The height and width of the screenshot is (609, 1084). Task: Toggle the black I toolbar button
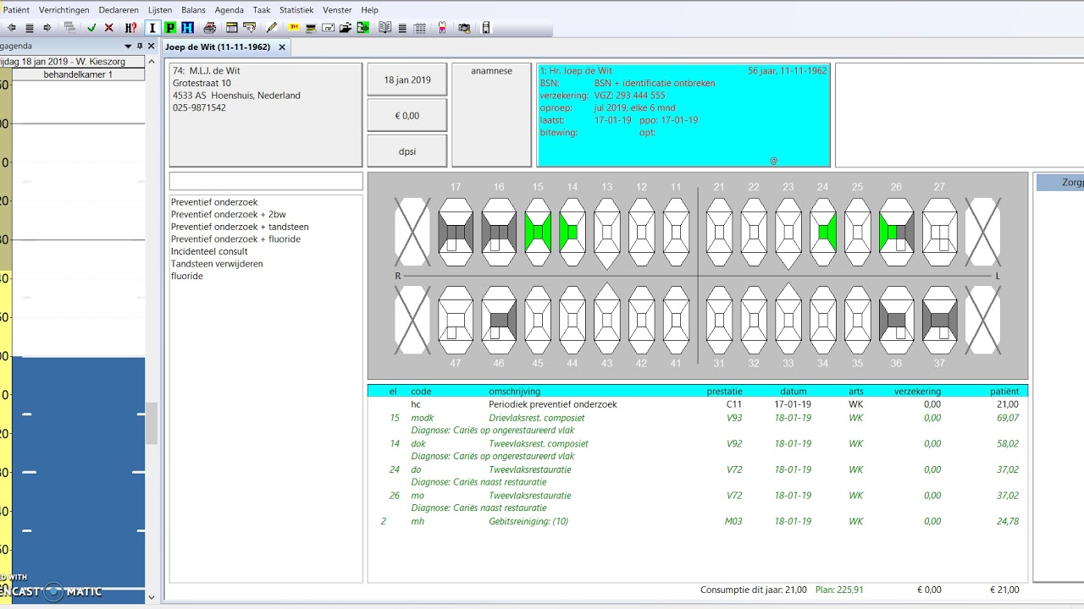click(152, 28)
